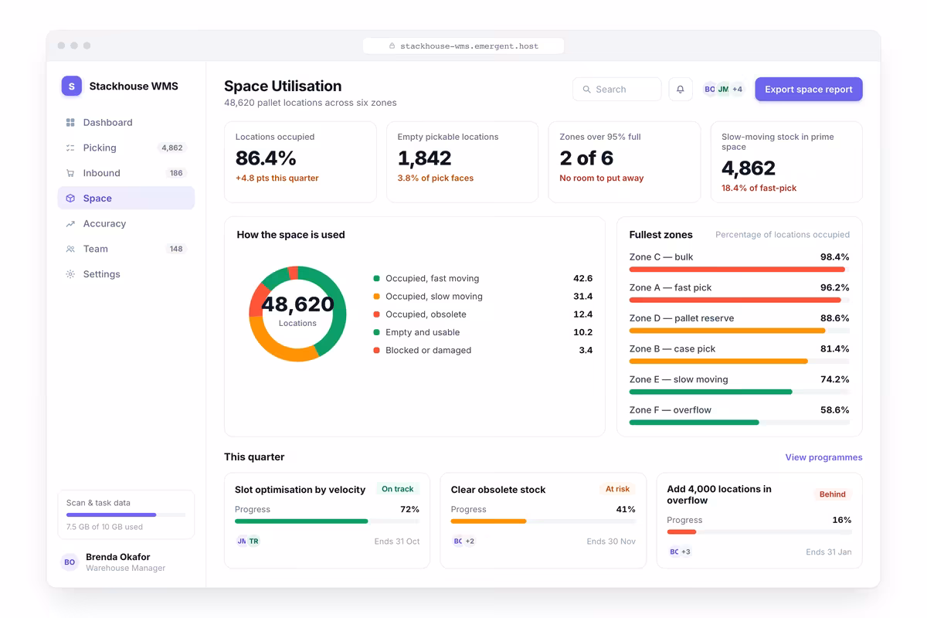Click BO avatar on Add 4,000 locations card

[674, 552]
